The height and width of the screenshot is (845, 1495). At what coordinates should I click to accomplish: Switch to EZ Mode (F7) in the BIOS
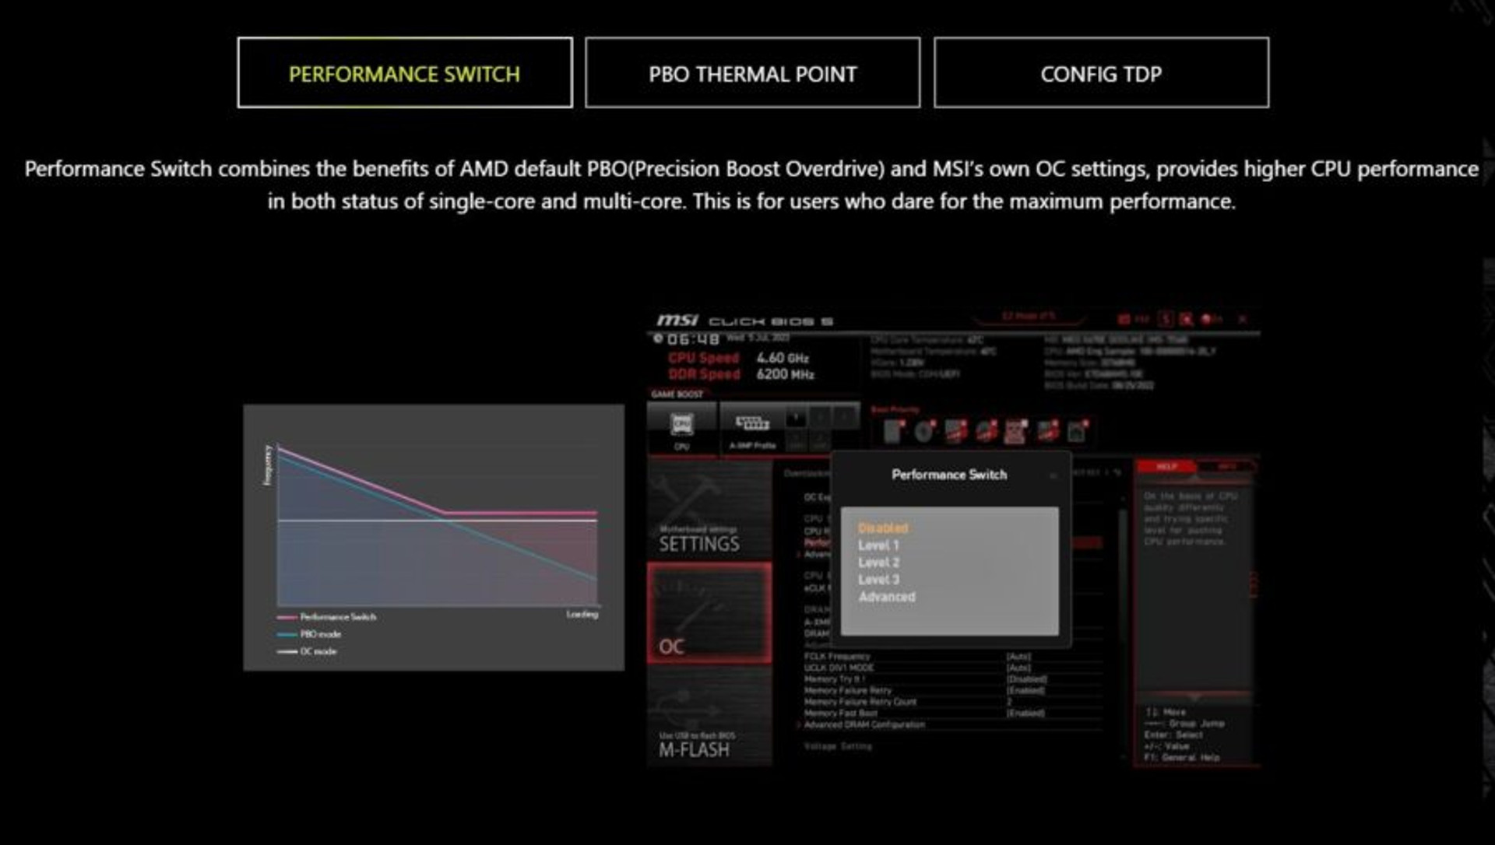click(1028, 317)
